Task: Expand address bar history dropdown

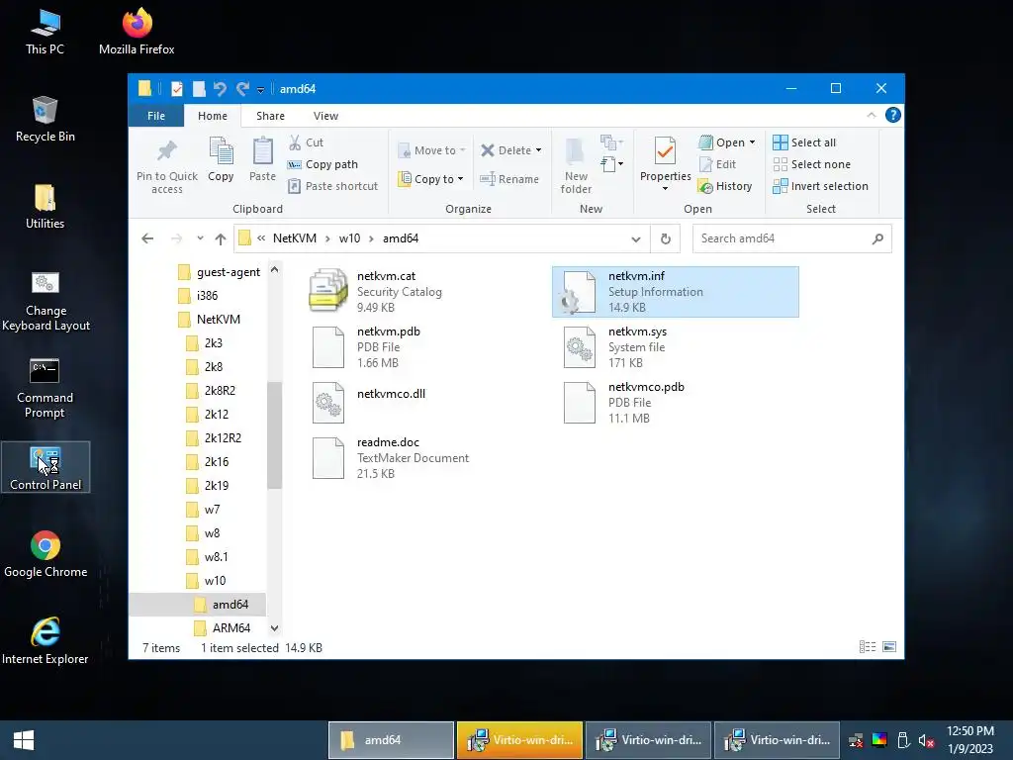Action: tap(636, 238)
